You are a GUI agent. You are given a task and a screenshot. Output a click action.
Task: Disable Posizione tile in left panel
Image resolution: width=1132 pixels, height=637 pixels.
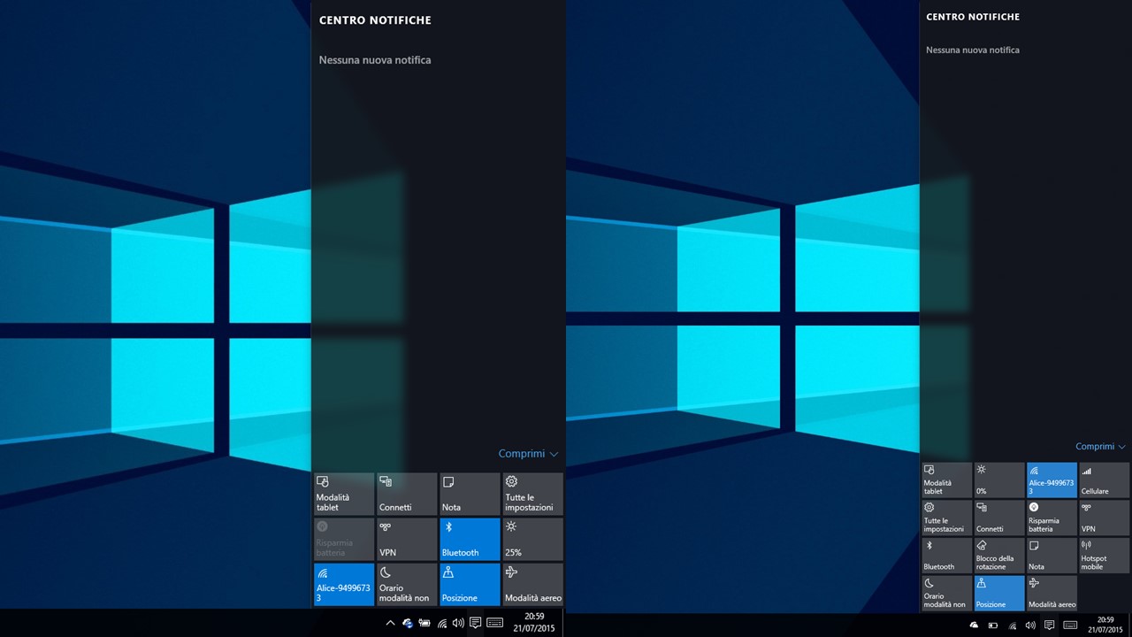coord(470,585)
